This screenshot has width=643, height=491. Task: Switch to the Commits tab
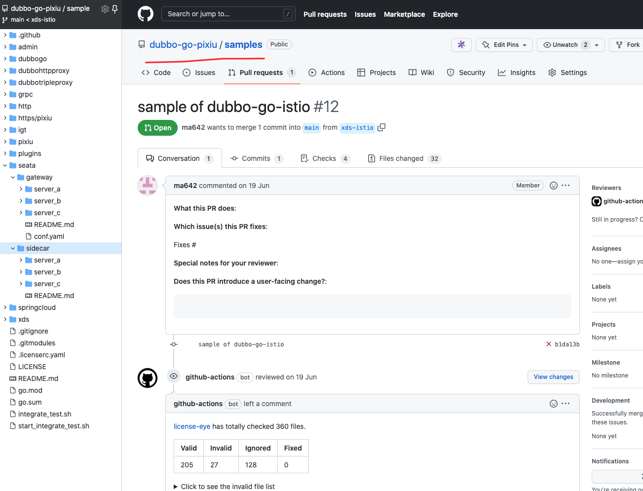click(257, 158)
